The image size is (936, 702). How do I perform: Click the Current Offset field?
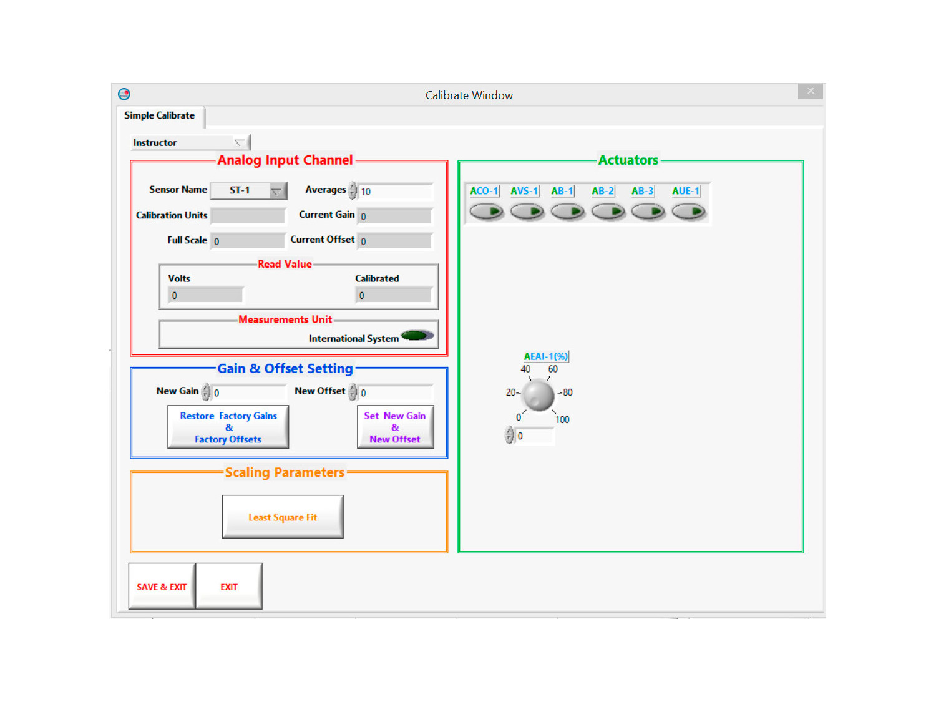395,241
